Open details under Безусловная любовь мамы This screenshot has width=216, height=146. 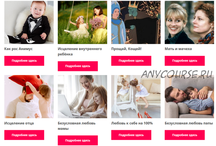[78, 140]
